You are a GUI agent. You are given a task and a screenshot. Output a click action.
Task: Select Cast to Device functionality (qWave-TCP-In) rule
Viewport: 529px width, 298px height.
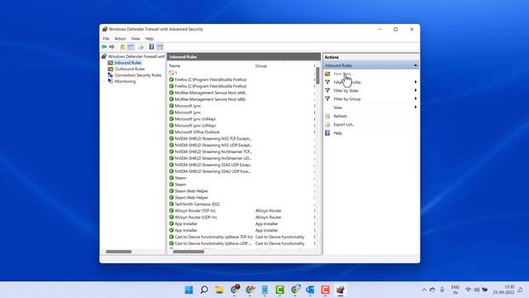tap(213, 237)
